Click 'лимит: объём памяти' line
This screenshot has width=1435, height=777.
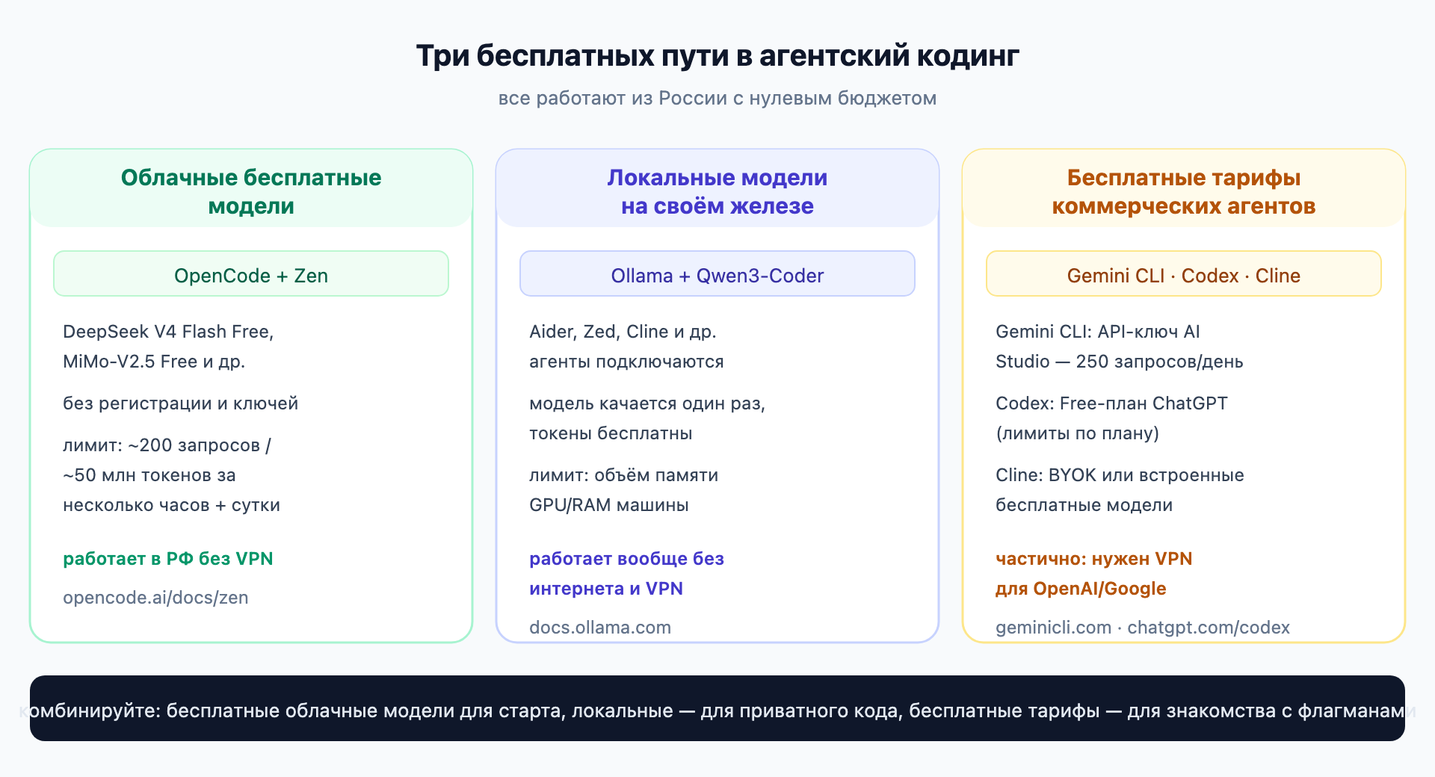point(623,475)
